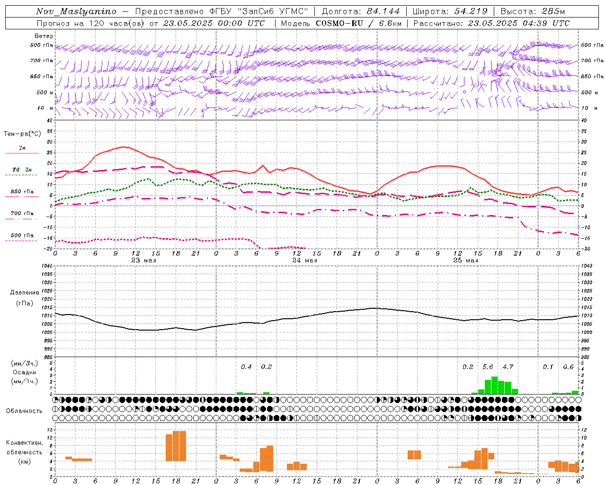Select the provider text ФГБУ "ЗапСиб УГМС"
This screenshot has width=606, height=485.
pyautogui.click(x=259, y=11)
